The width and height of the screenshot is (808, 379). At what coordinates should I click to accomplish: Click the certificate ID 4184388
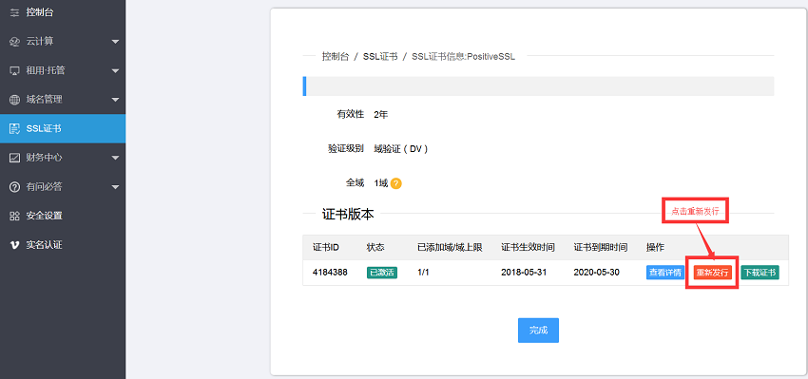(330, 273)
